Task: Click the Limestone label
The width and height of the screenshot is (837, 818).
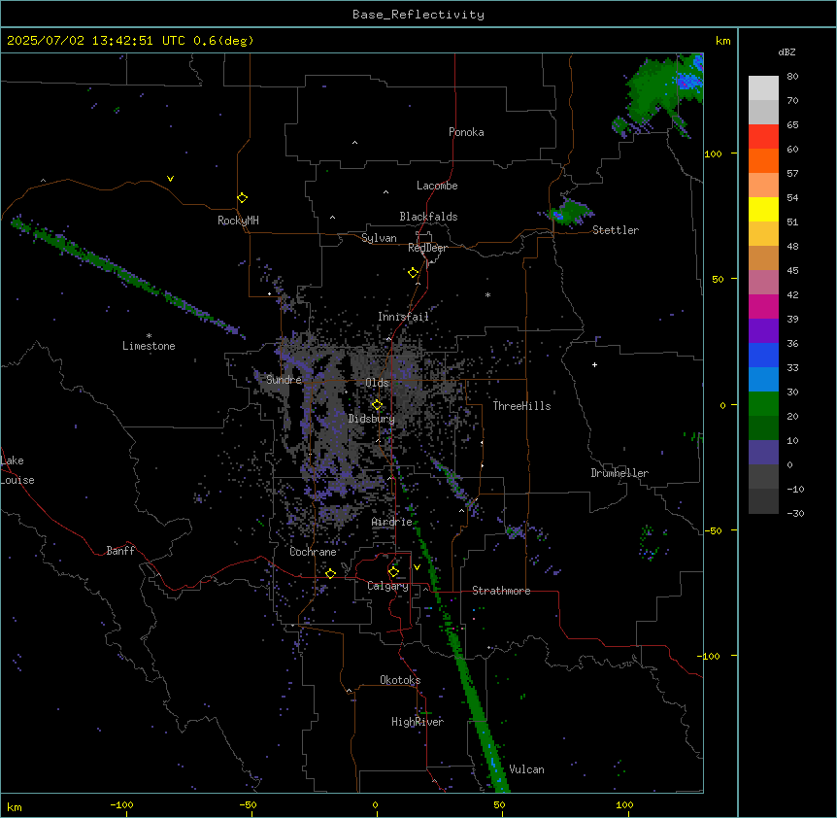Action: [149, 346]
